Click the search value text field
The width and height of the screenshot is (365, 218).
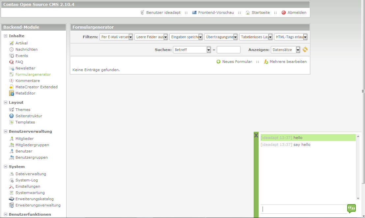click(x=228, y=50)
